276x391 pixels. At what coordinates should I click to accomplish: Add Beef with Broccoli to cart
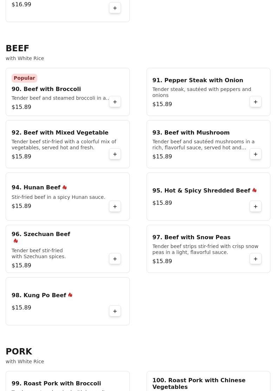(115, 102)
